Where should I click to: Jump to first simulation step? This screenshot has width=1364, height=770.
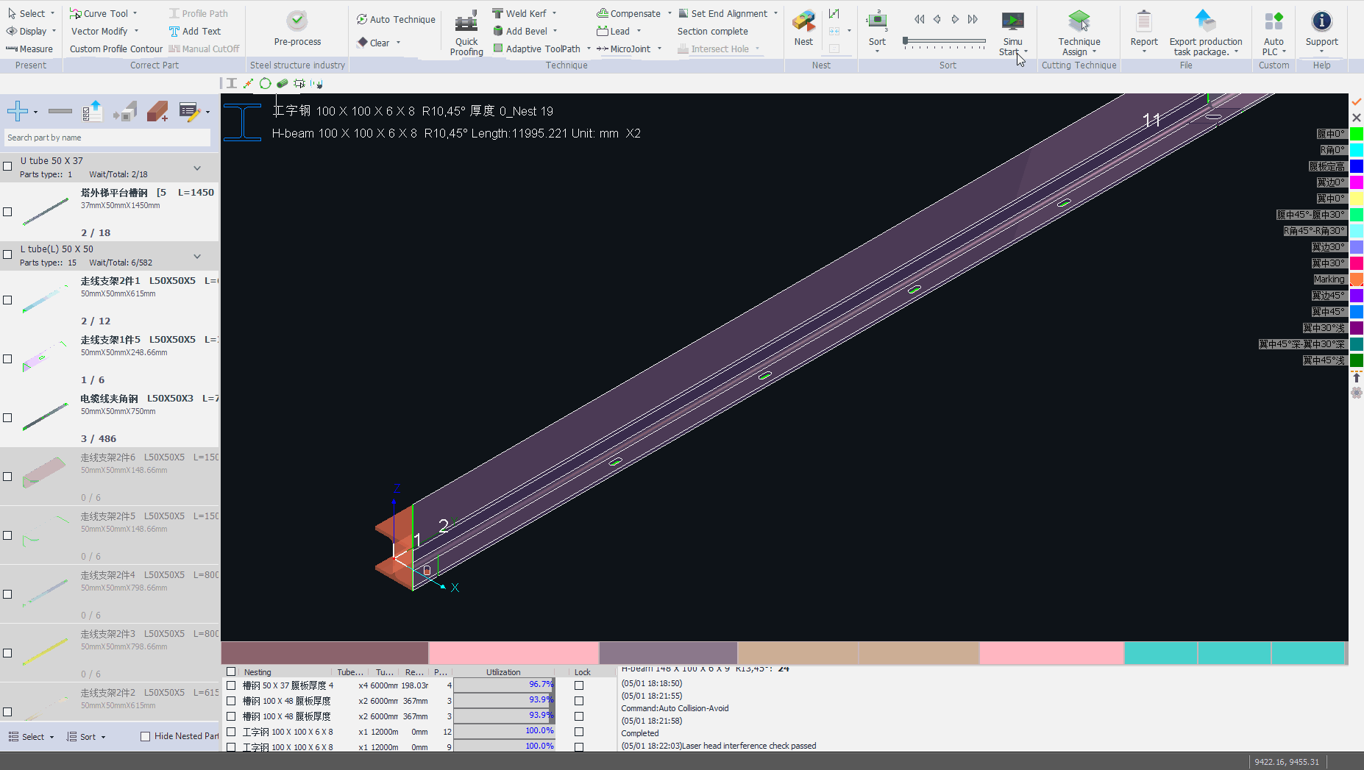click(x=920, y=19)
